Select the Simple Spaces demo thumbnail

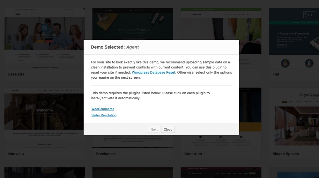click(x=294, y=118)
